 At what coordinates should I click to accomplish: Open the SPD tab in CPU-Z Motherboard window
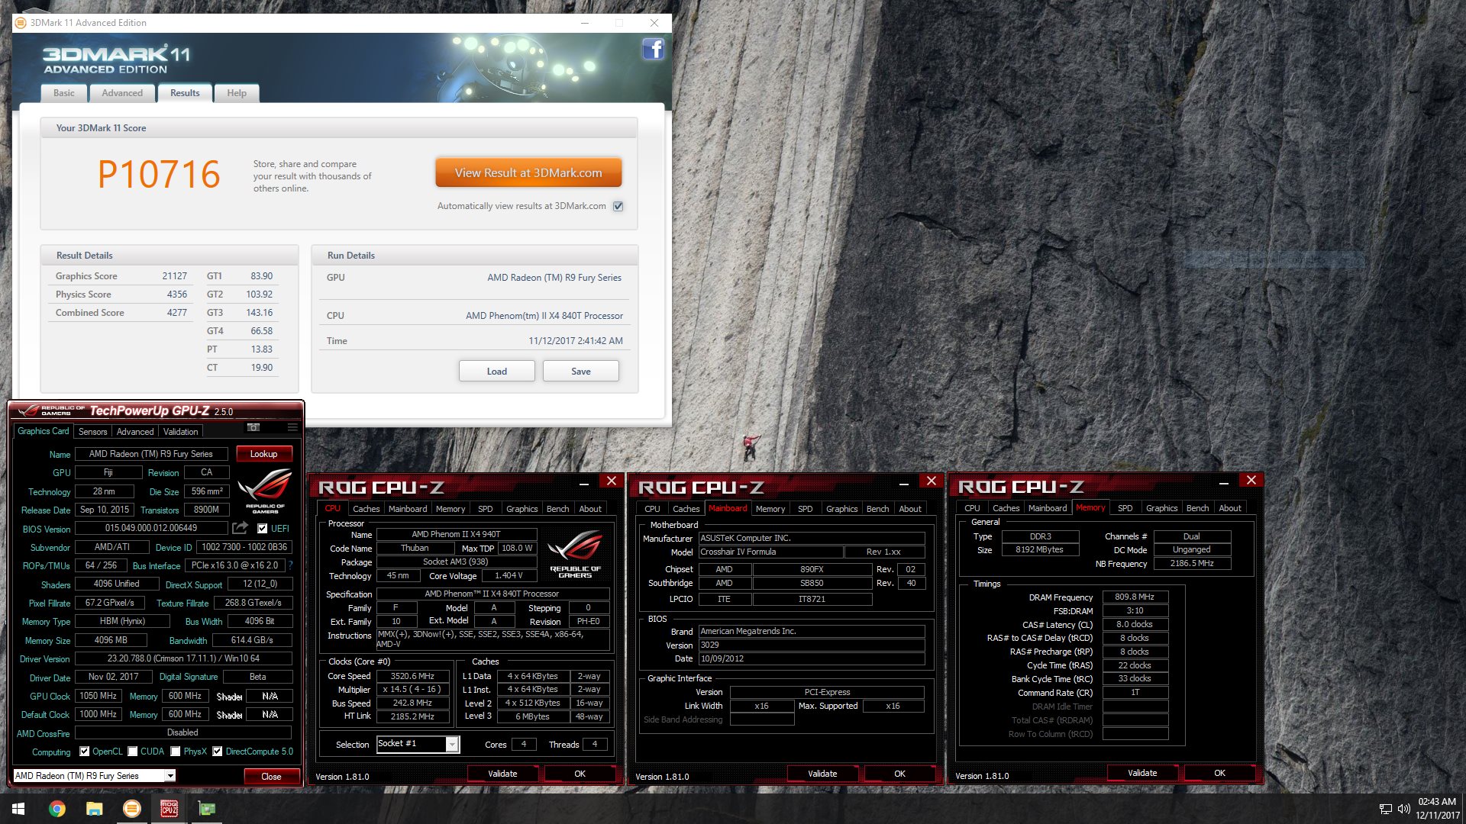[x=806, y=509]
